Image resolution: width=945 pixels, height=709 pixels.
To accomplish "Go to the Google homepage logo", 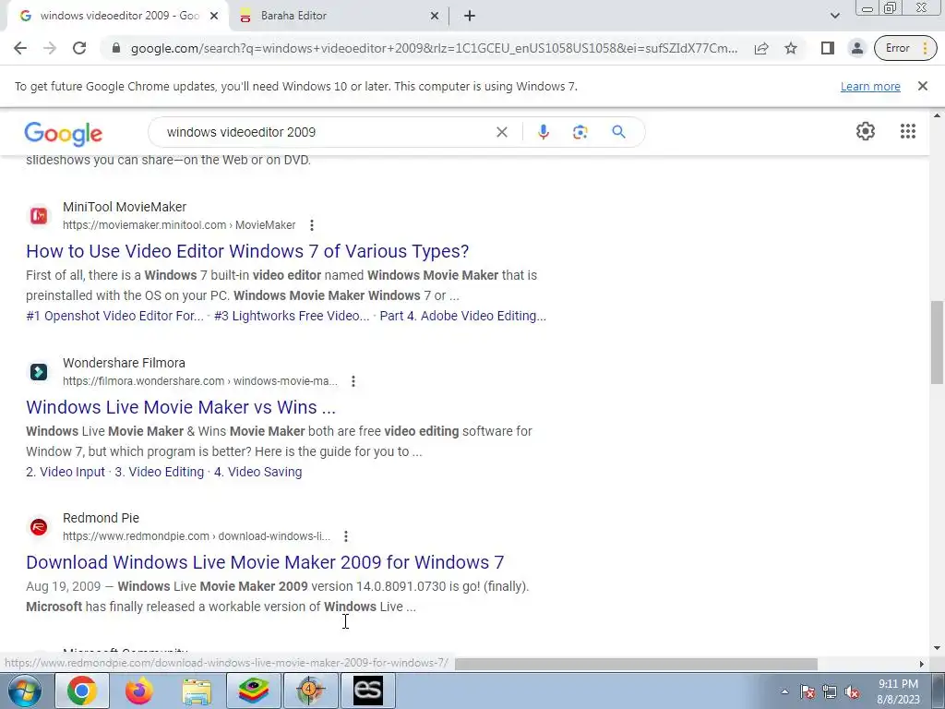I will click(x=64, y=133).
